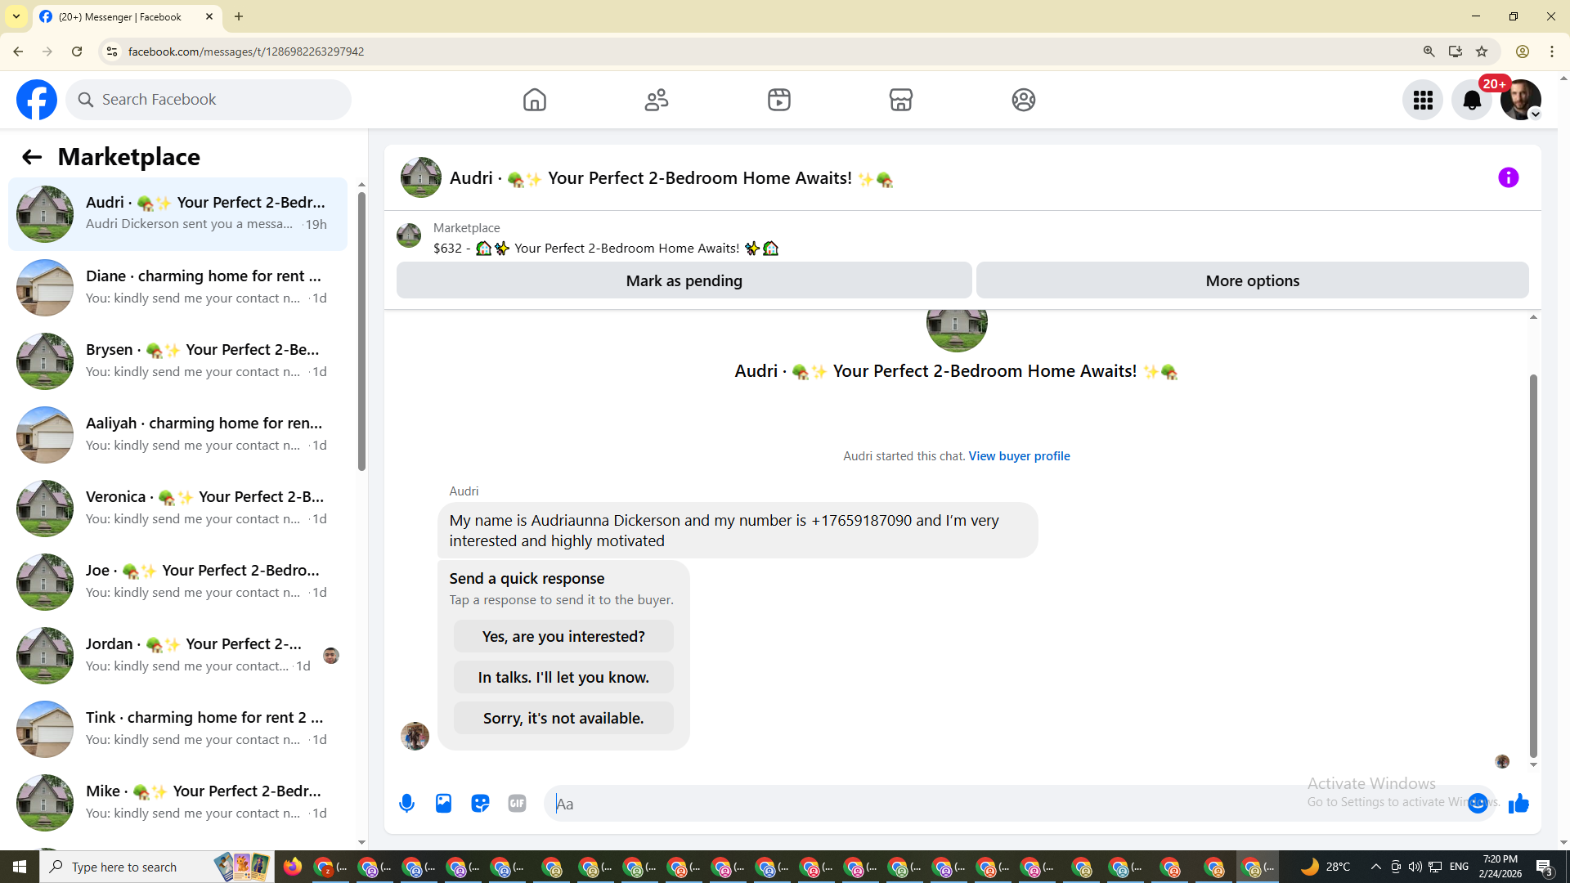Attach a file using the photo icon
The image size is (1570, 883).
[x=443, y=804]
